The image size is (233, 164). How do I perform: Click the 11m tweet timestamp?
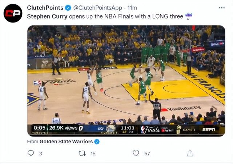[x=132, y=8]
